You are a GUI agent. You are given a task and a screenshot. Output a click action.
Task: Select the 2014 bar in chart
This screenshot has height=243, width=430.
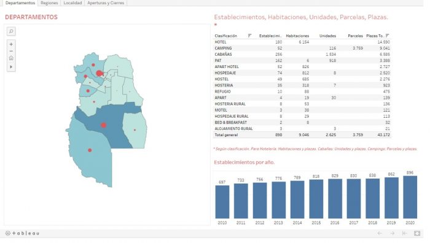point(297,199)
